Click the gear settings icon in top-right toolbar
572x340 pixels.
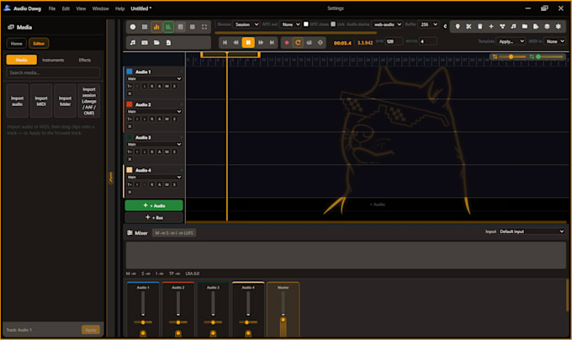click(559, 26)
